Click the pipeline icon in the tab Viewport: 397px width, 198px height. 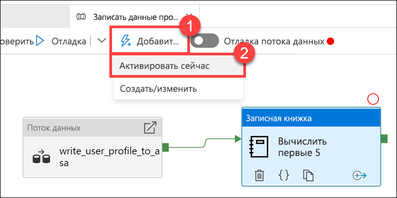point(81,17)
